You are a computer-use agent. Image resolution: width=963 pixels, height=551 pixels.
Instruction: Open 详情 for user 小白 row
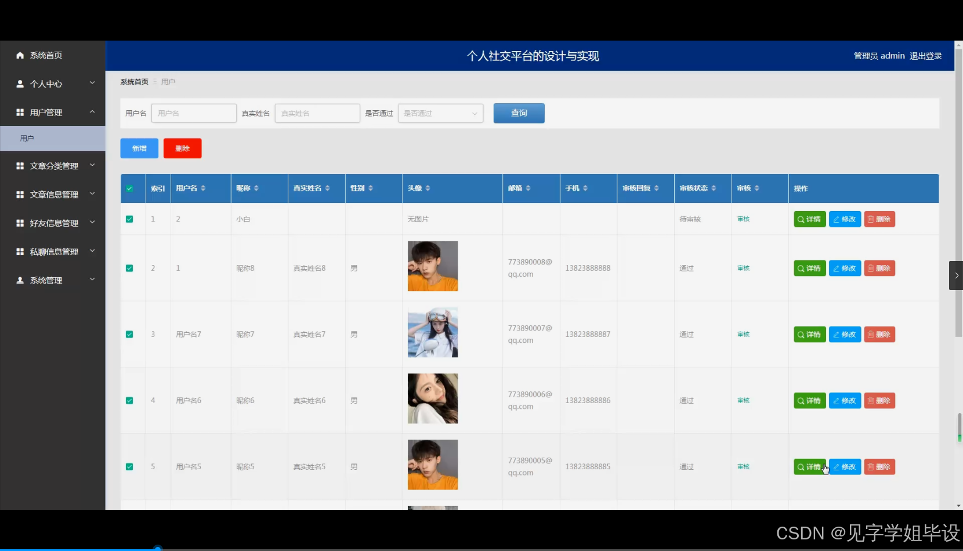click(809, 219)
